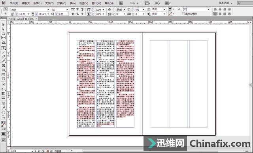This screenshot has width=253, height=153.
Task: Open the 宋体 font family dropdown
Action: click(48, 9)
